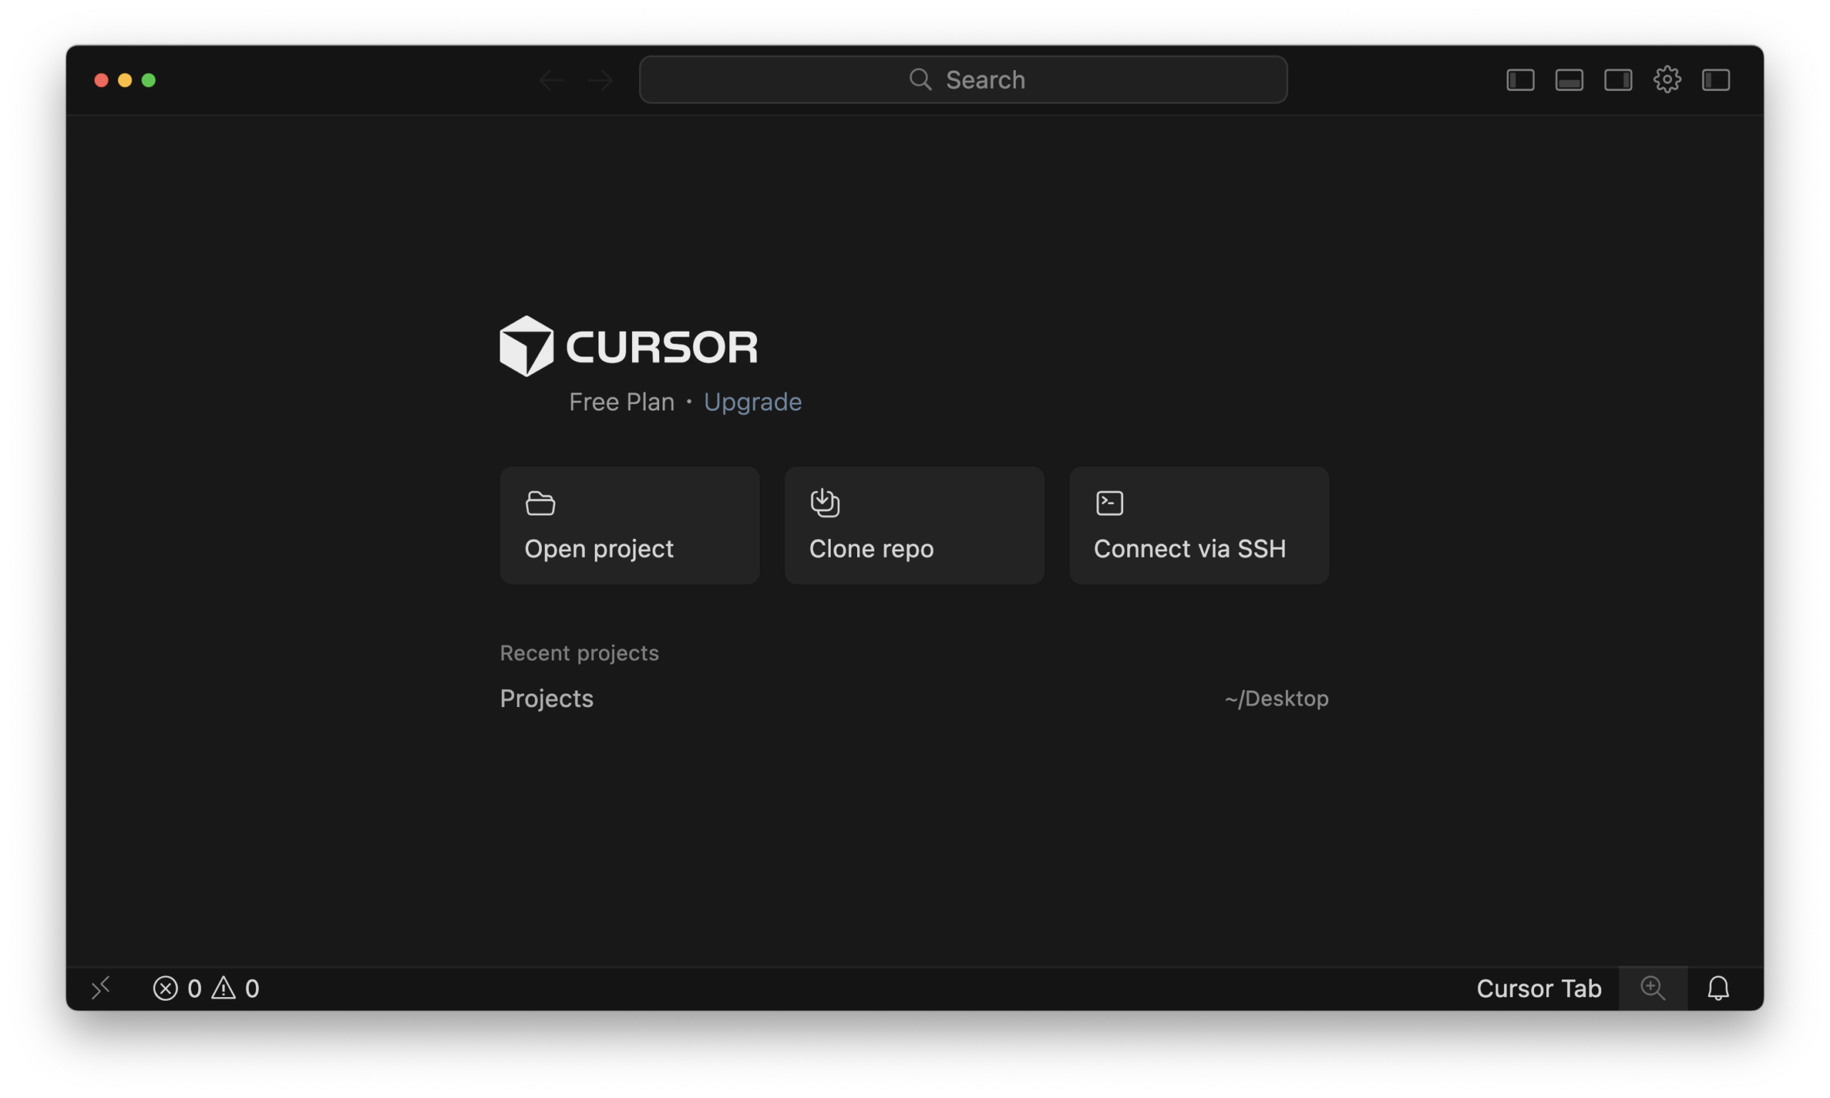Viewport: 1830px width, 1098px height.
Task: Select Connect via SSH
Action: [x=1198, y=525]
